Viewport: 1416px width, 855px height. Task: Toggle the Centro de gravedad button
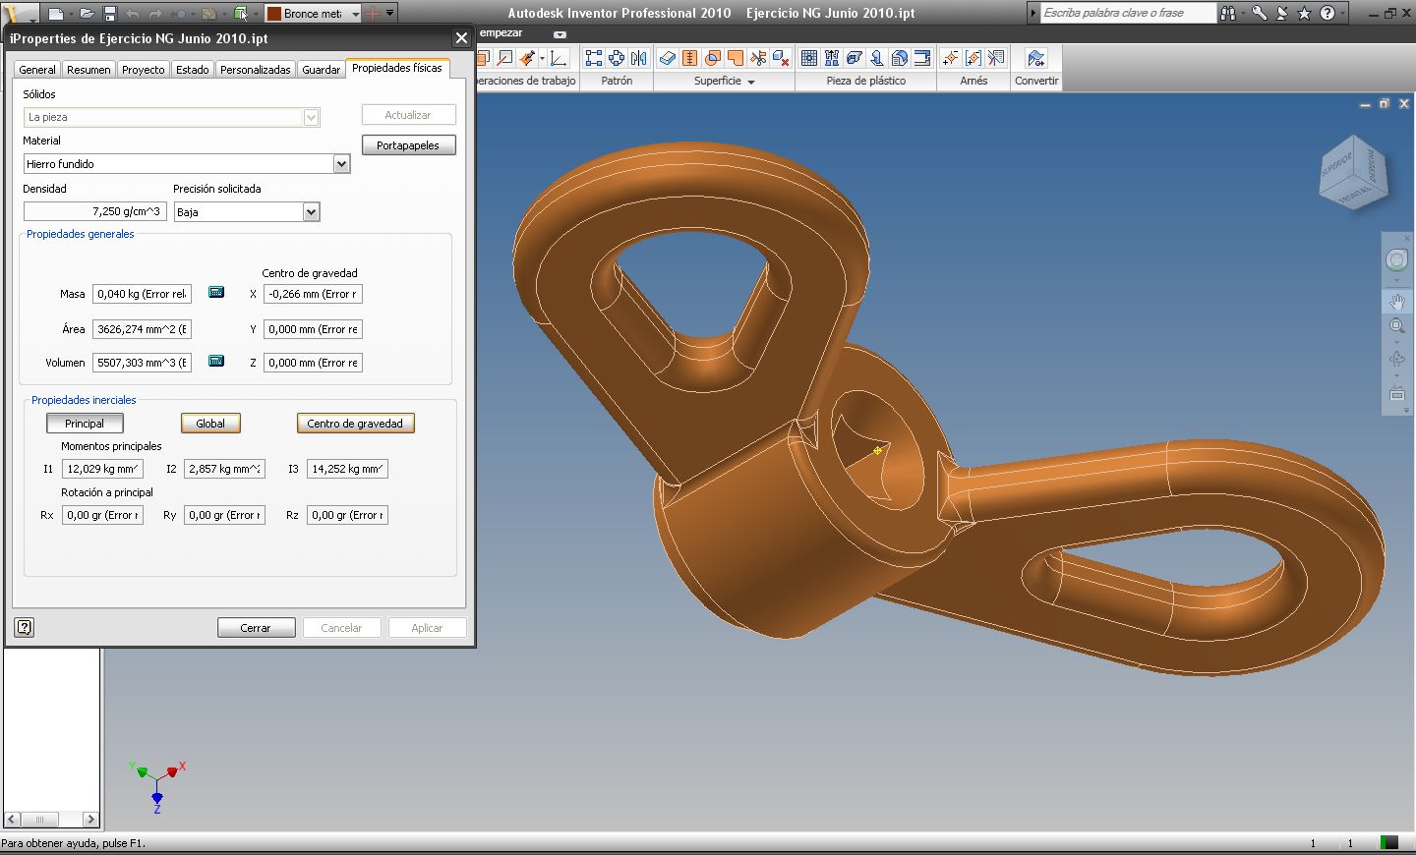click(355, 424)
